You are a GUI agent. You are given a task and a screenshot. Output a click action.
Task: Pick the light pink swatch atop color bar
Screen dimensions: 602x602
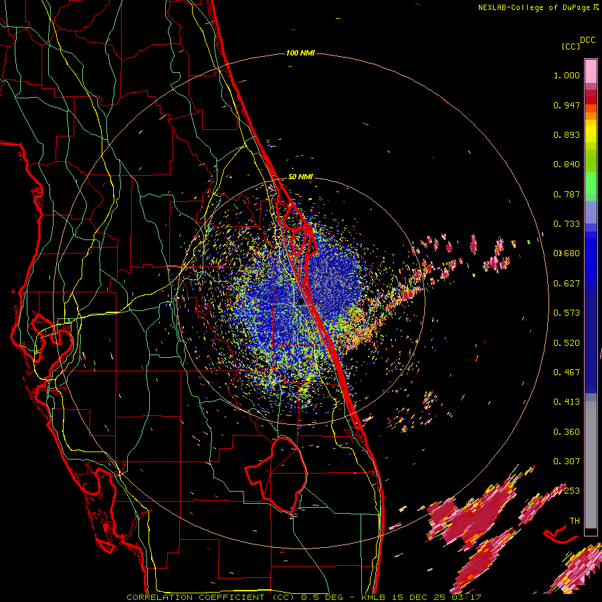click(x=591, y=71)
